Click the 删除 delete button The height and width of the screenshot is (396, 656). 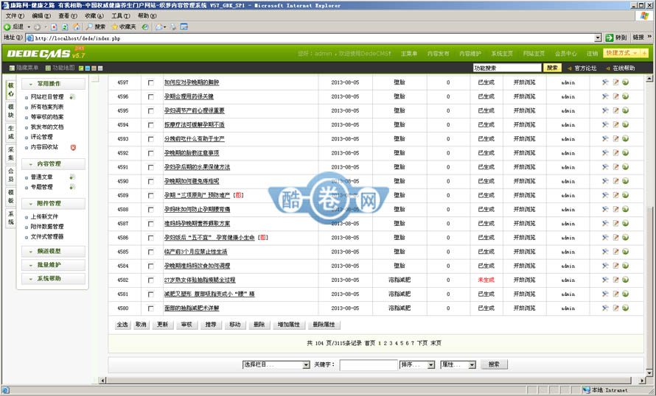pos(259,325)
